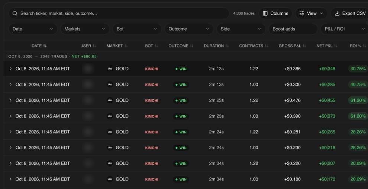Click KIMCHI bot label in +$0.180 row
The image size is (368, 189).
pyautogui.click(x=152, y=179)
